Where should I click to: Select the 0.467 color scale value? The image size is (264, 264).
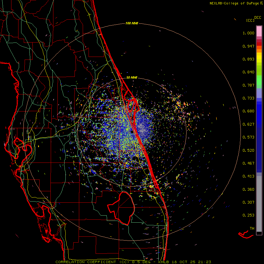pyautogui.click(x=248, y=163)
